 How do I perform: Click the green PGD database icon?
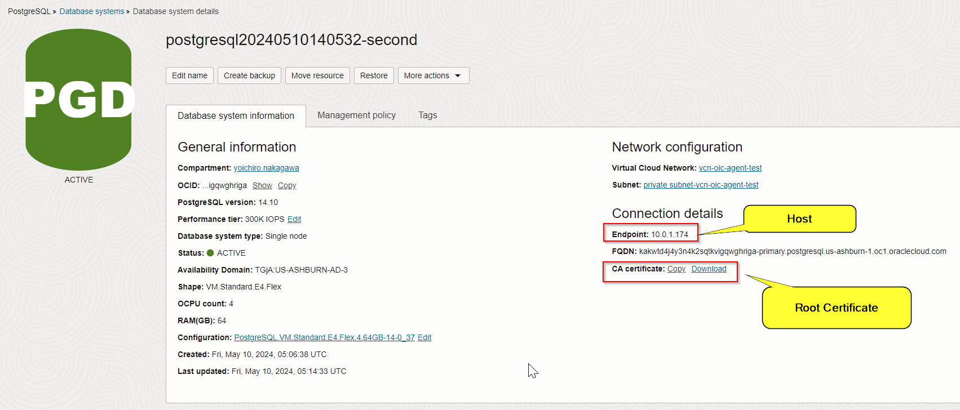point(78,100)
